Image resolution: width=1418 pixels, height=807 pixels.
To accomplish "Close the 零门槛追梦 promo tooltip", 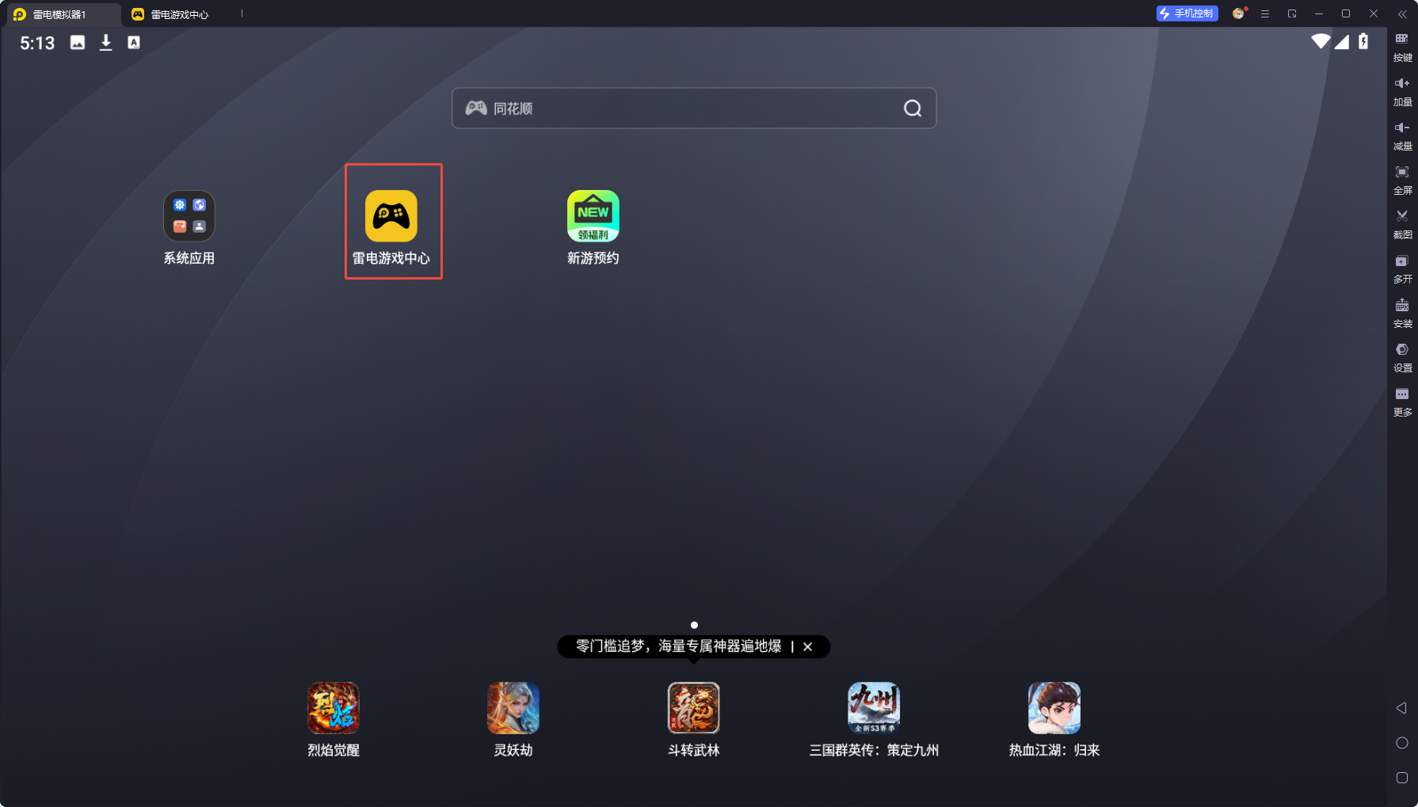I will coord(808,647).
